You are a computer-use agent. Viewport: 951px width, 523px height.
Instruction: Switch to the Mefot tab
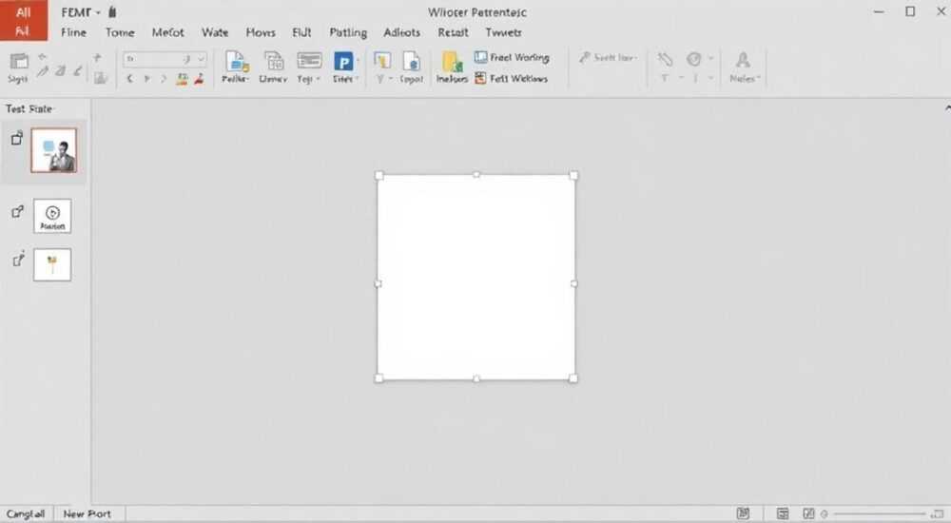point(167,32)
